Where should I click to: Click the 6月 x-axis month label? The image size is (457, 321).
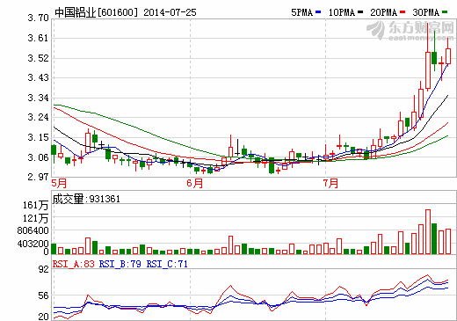point(195,184)
